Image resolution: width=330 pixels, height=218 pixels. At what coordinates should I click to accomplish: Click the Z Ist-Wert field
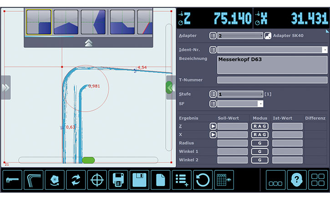coord(287,126)
